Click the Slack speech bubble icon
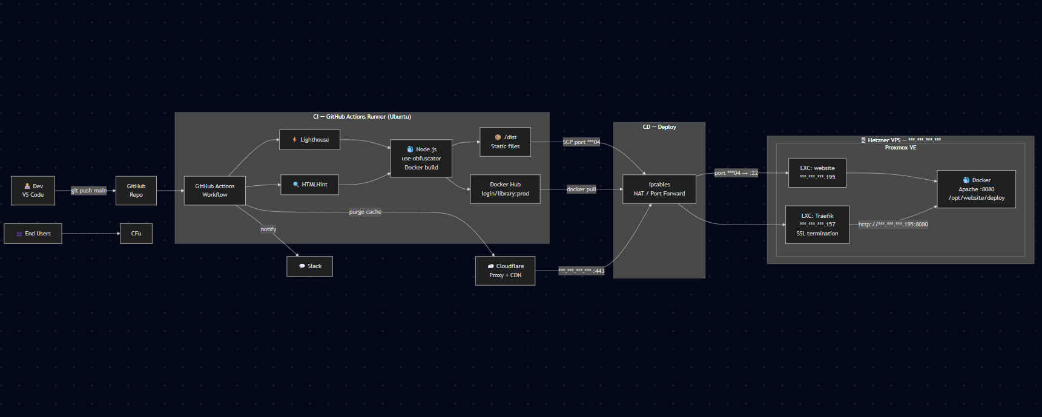1042x417 pixels. 302,266
